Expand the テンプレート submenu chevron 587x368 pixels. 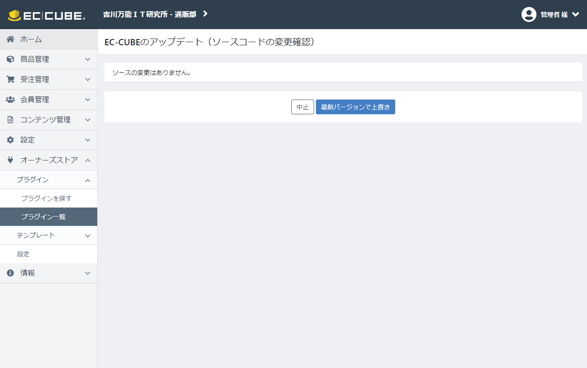[x=88, y=235]
